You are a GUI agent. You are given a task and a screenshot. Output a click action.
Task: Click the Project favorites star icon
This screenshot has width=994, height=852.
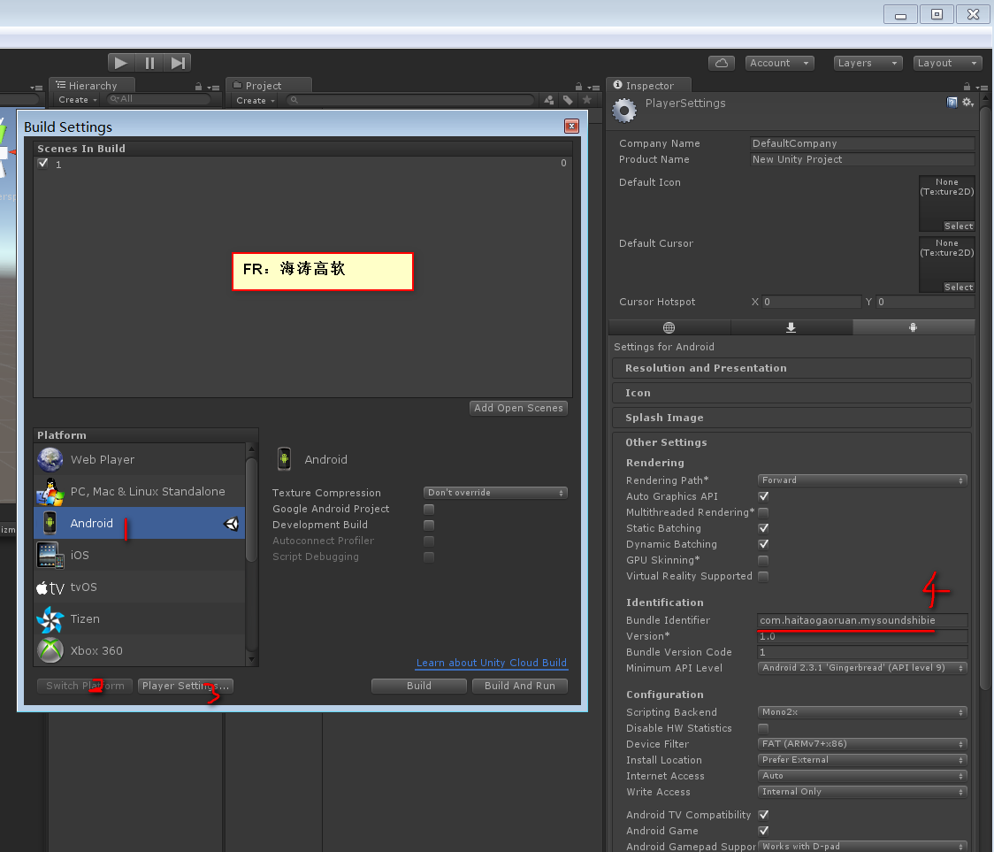[x=587, y=100]
